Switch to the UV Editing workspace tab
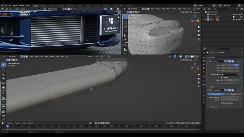This screenshot has width=244, height=137. coord(60,6)
